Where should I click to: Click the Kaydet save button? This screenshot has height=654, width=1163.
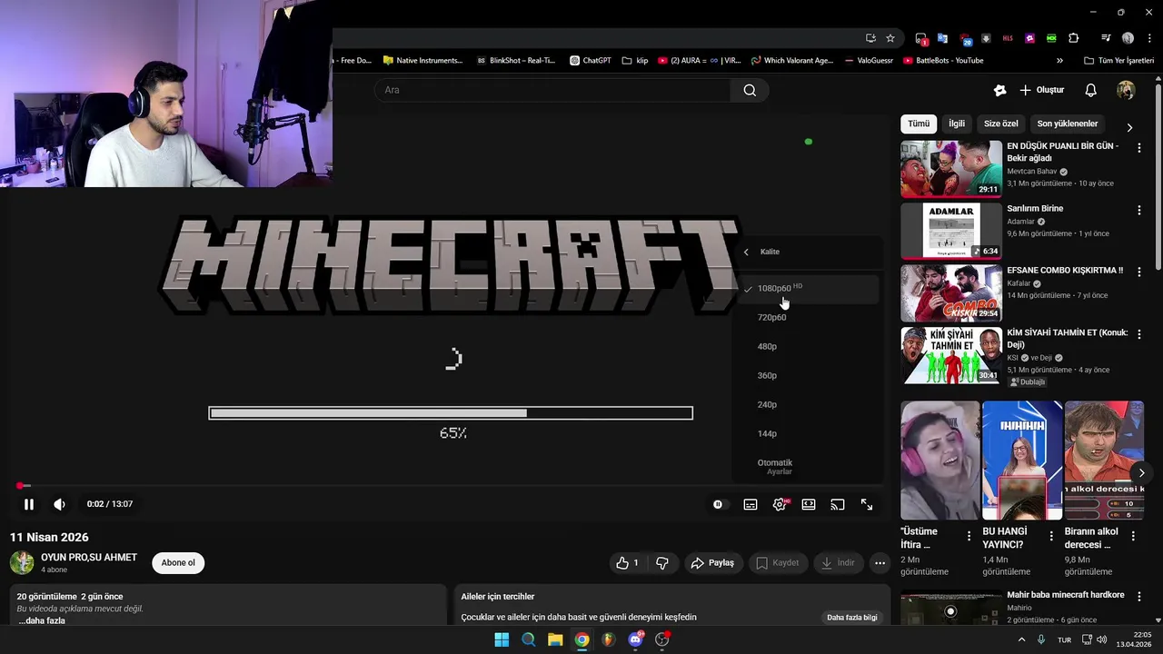778,563
